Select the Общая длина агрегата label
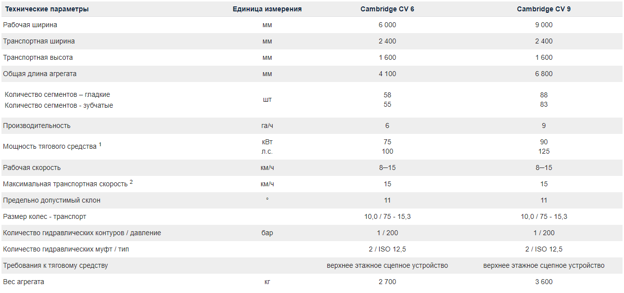Screen dimensions: 624x293 tap(40, 74)
